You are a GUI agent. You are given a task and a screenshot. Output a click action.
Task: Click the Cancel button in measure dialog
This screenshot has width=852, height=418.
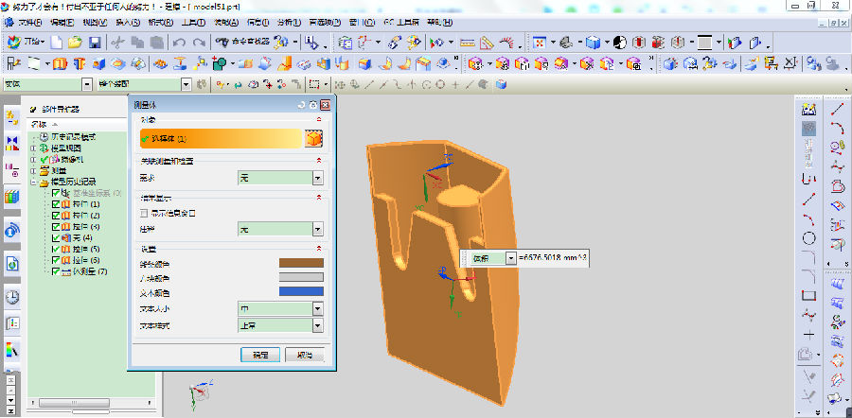304,355
